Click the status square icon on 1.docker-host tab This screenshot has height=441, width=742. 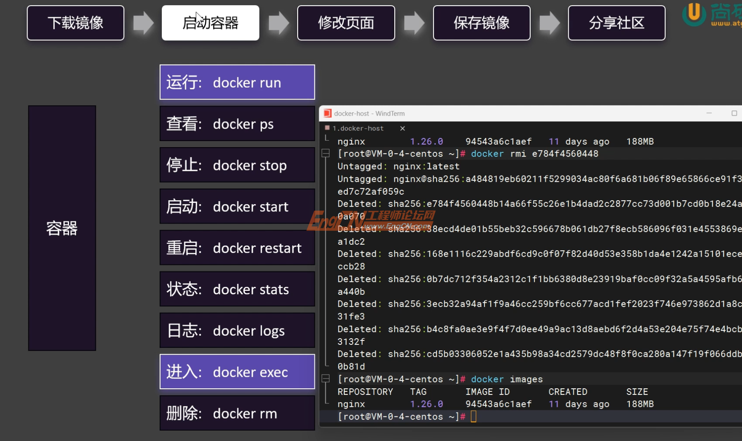click(x=327, y=128)
